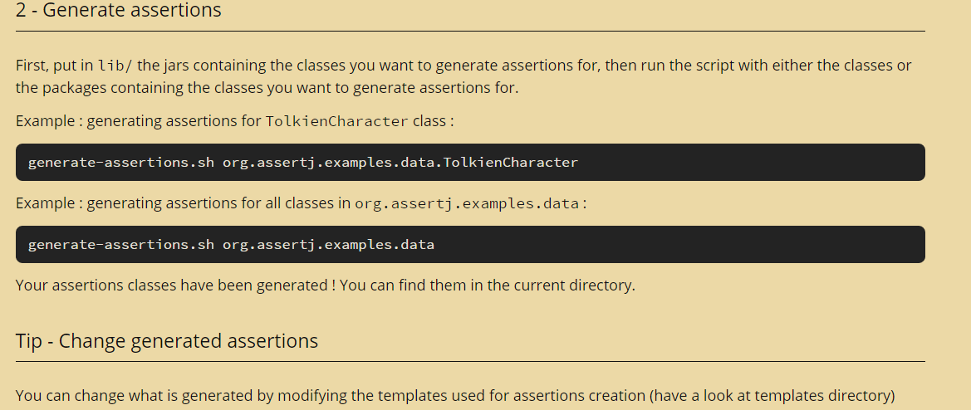Image resolution: width=971 pixels, height=410 pixels.
Task: Click the org.assertj.examples.data command code block
Action: point(470,245)
